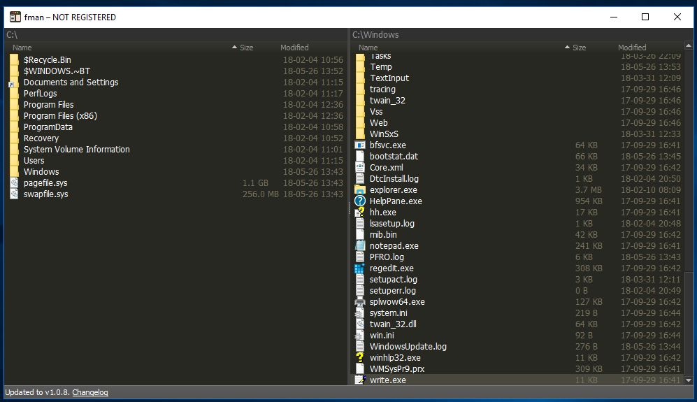Select the setupact.log file
The height and width of the screenshot is (402, 697).
click(x=518, y=279)
